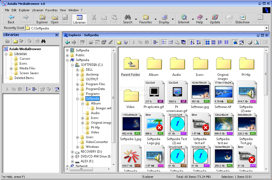Screen dimensions: 272x180
Task: Toggle the Librarian panel button in main toolbar
Action: pyautogui.click(x=79, y=19)
